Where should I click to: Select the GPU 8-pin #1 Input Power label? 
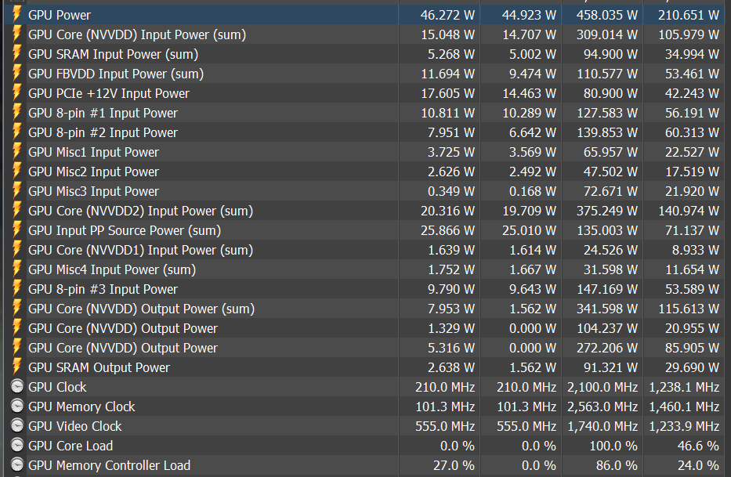[x=103, y=113]
